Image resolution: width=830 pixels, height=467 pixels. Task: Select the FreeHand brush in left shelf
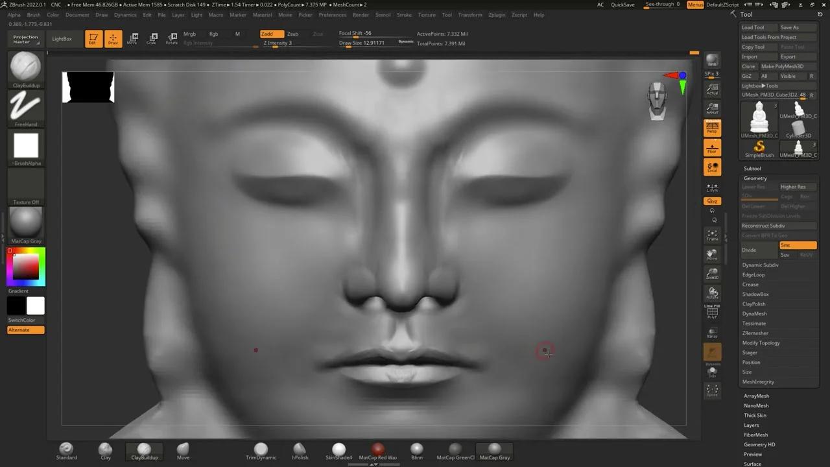[26, 106]
